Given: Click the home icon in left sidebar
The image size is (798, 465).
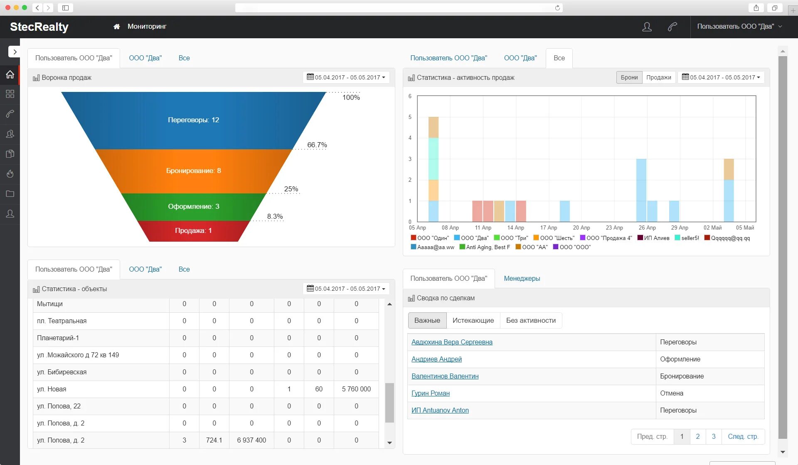Looking at the screenshot, I should coord(10,74).
